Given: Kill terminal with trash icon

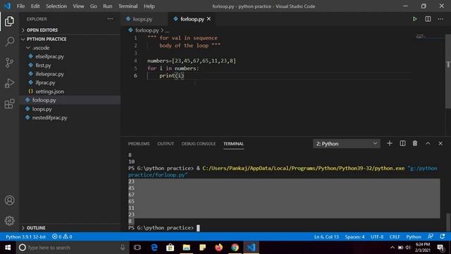Looking at the screenshot, I should click(415, 143).
